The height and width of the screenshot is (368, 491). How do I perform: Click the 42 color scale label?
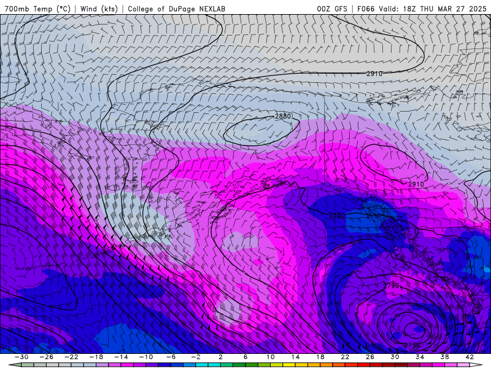pos(469,357)
